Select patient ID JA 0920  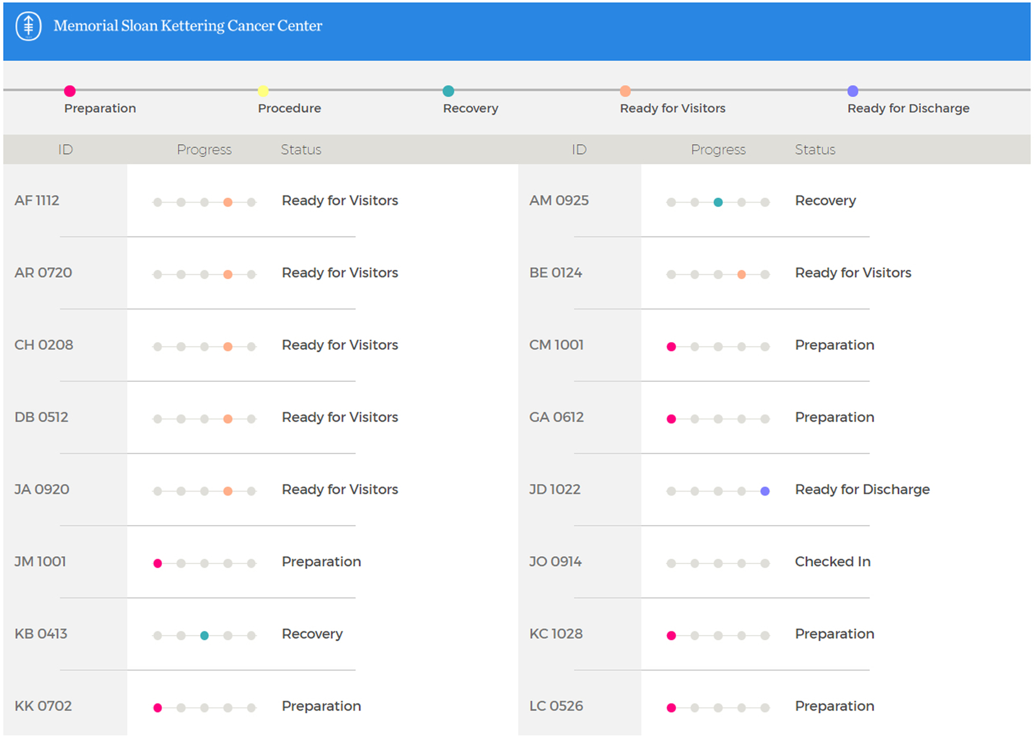(x=42, y=490)
